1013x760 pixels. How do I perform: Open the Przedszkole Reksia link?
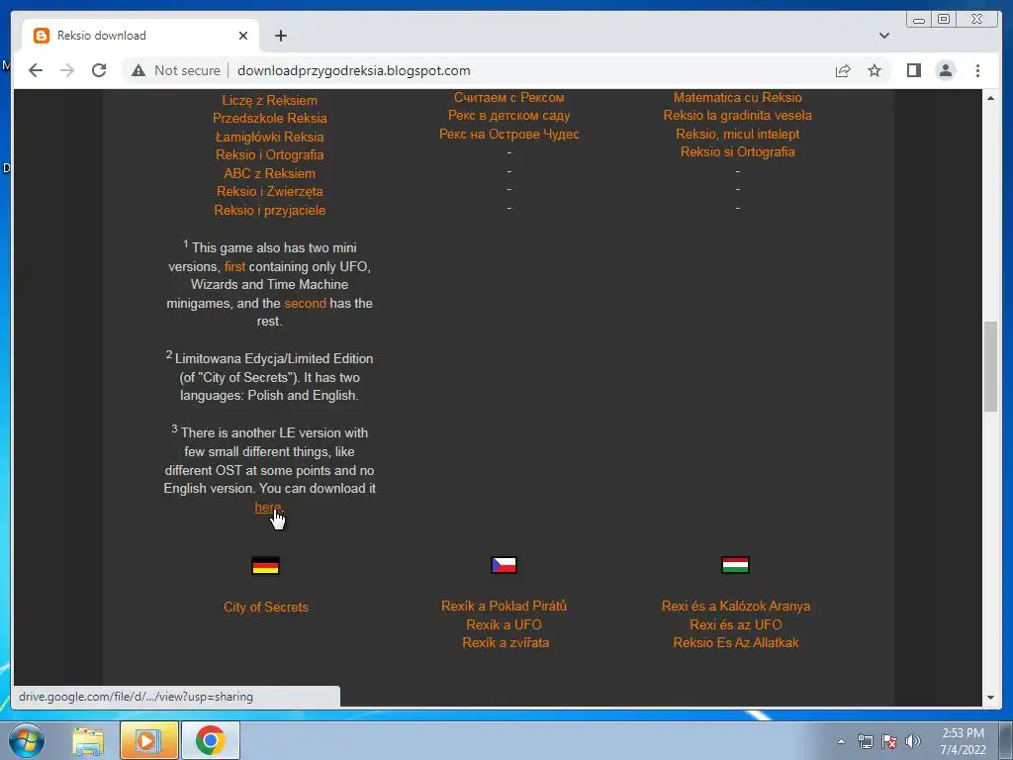coord(269,119)
